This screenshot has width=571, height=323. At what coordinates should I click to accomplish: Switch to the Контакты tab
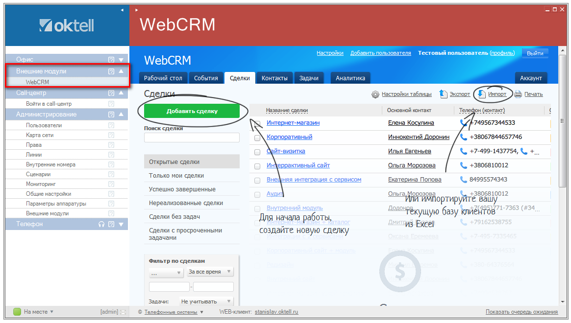pos(274,78)
